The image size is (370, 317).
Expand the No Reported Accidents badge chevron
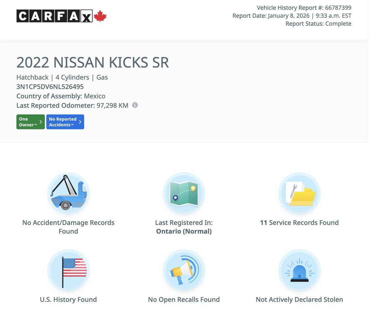pos(79,122)
